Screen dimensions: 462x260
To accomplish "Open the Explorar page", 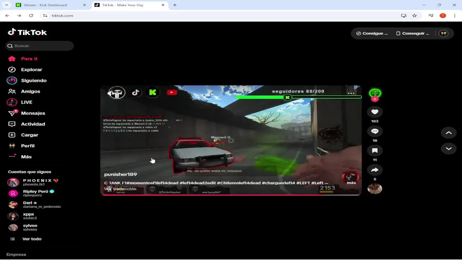I will coord(25,69).
